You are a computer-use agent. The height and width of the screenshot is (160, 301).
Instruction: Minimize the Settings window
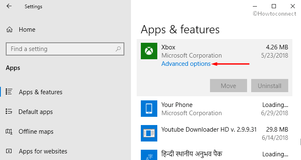[x=255, y=6]
